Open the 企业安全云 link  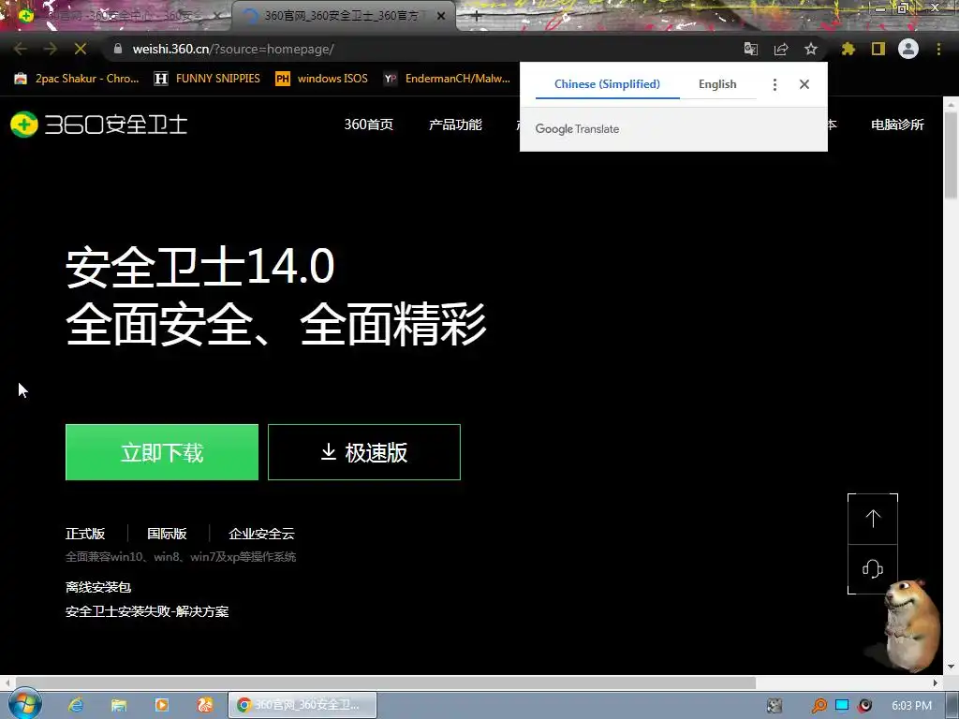coord(262,534)
